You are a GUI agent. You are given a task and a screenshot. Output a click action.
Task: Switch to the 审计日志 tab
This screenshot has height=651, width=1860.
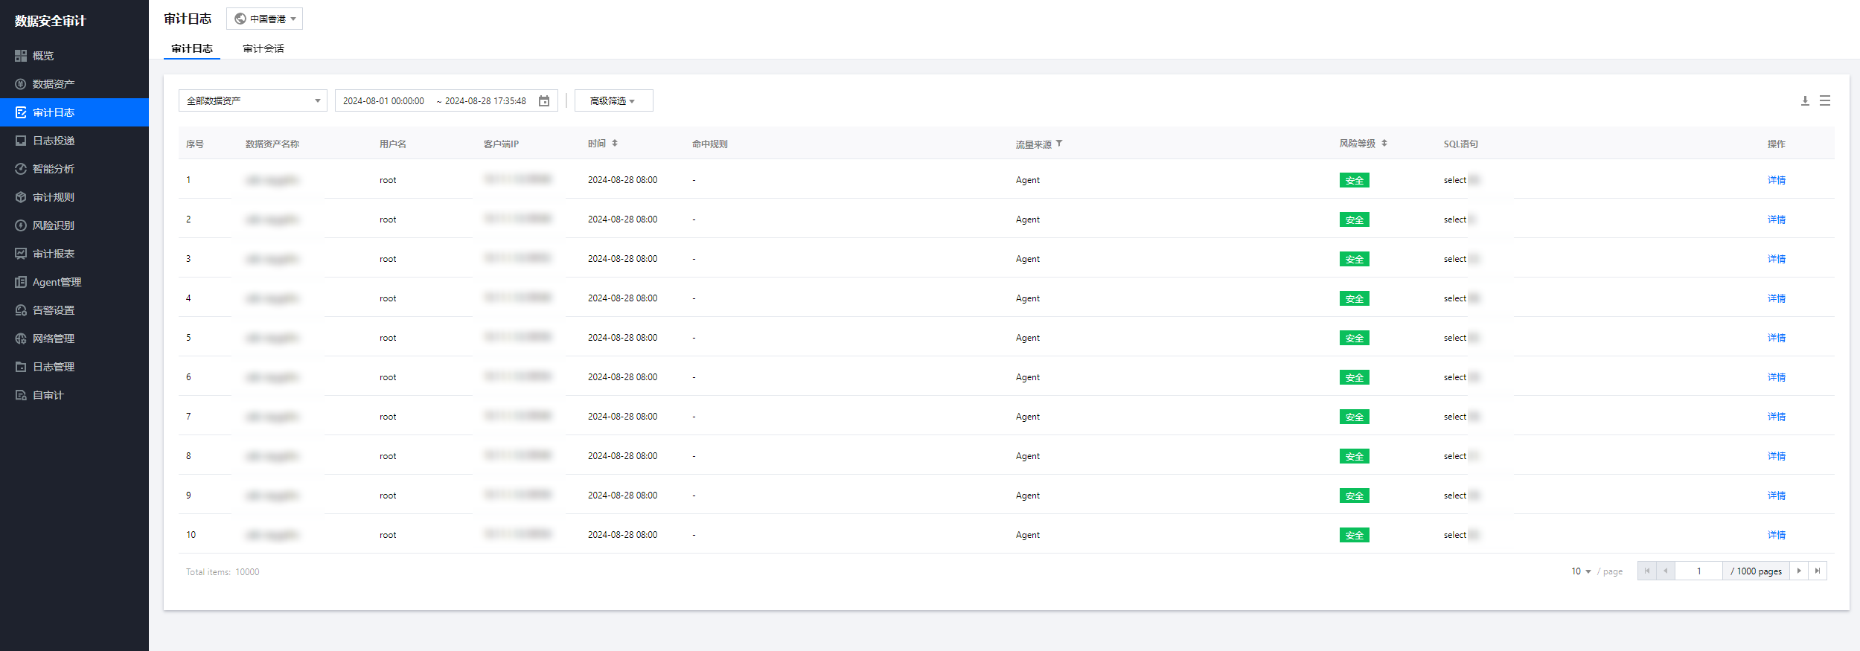(x=192, y=48)
